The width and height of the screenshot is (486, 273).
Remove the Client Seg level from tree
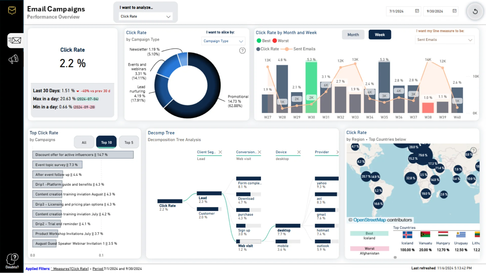click(220, 152)
